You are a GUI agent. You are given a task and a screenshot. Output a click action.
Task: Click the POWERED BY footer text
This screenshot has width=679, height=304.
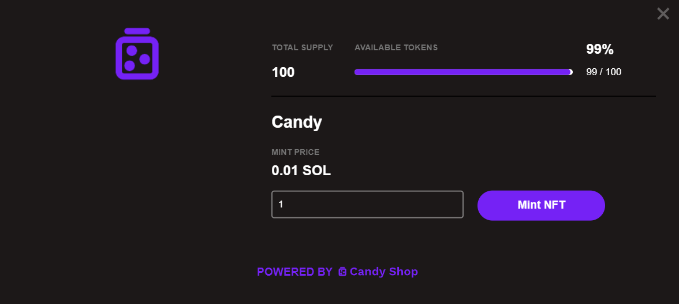294,272
